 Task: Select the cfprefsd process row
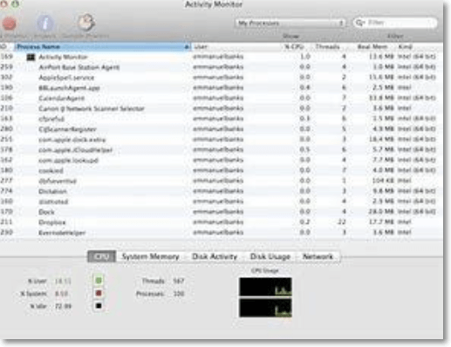pyautogui.click(x=221, y=119)
